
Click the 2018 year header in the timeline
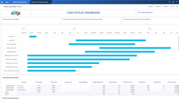coord(74,29)
